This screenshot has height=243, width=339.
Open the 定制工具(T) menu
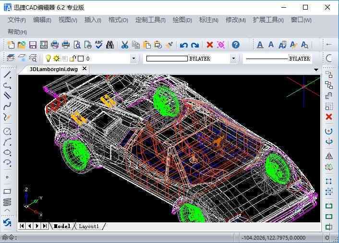pyautogui.click(x=150, y=20)
